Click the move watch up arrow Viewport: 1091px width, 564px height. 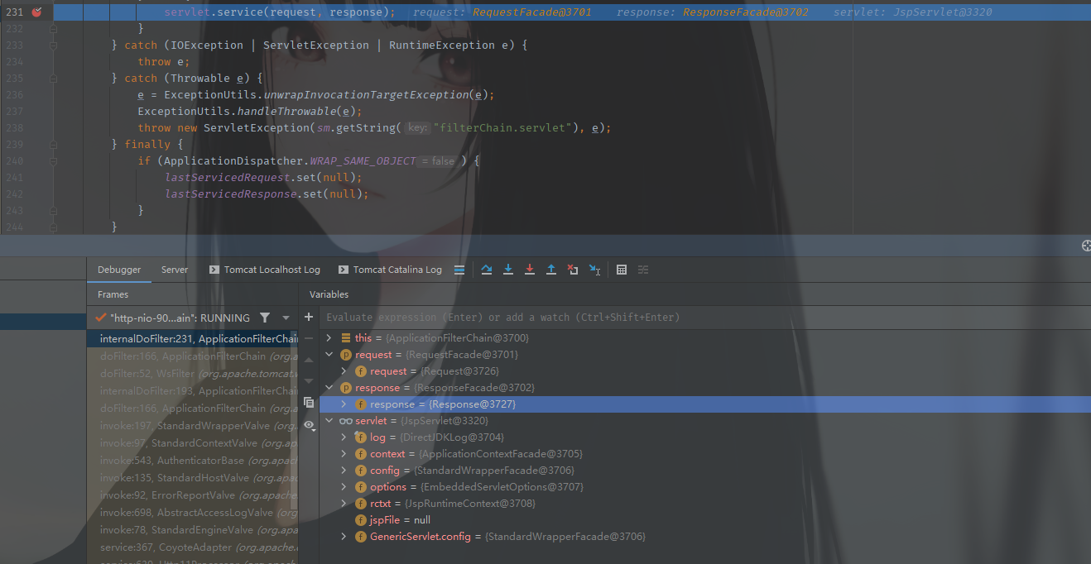309,360
